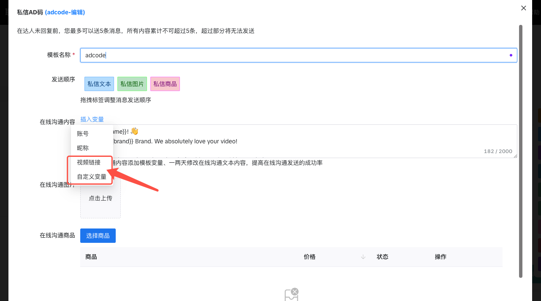Click the empty-state icon below the product table

pos(291,294)
